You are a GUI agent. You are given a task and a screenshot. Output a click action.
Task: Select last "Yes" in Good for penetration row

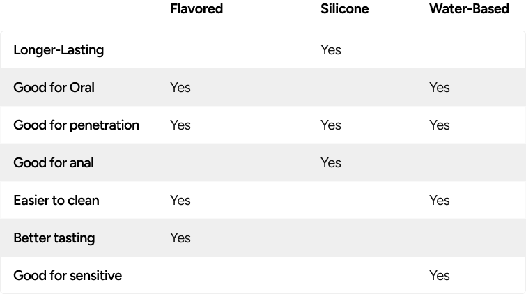pyautogui.click(x=440, y=125)
